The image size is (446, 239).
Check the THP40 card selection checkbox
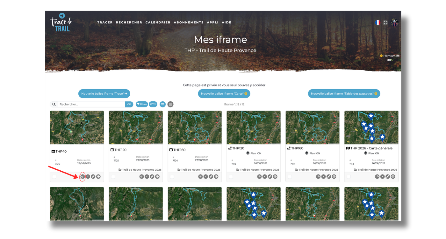(x=54, y=177)
